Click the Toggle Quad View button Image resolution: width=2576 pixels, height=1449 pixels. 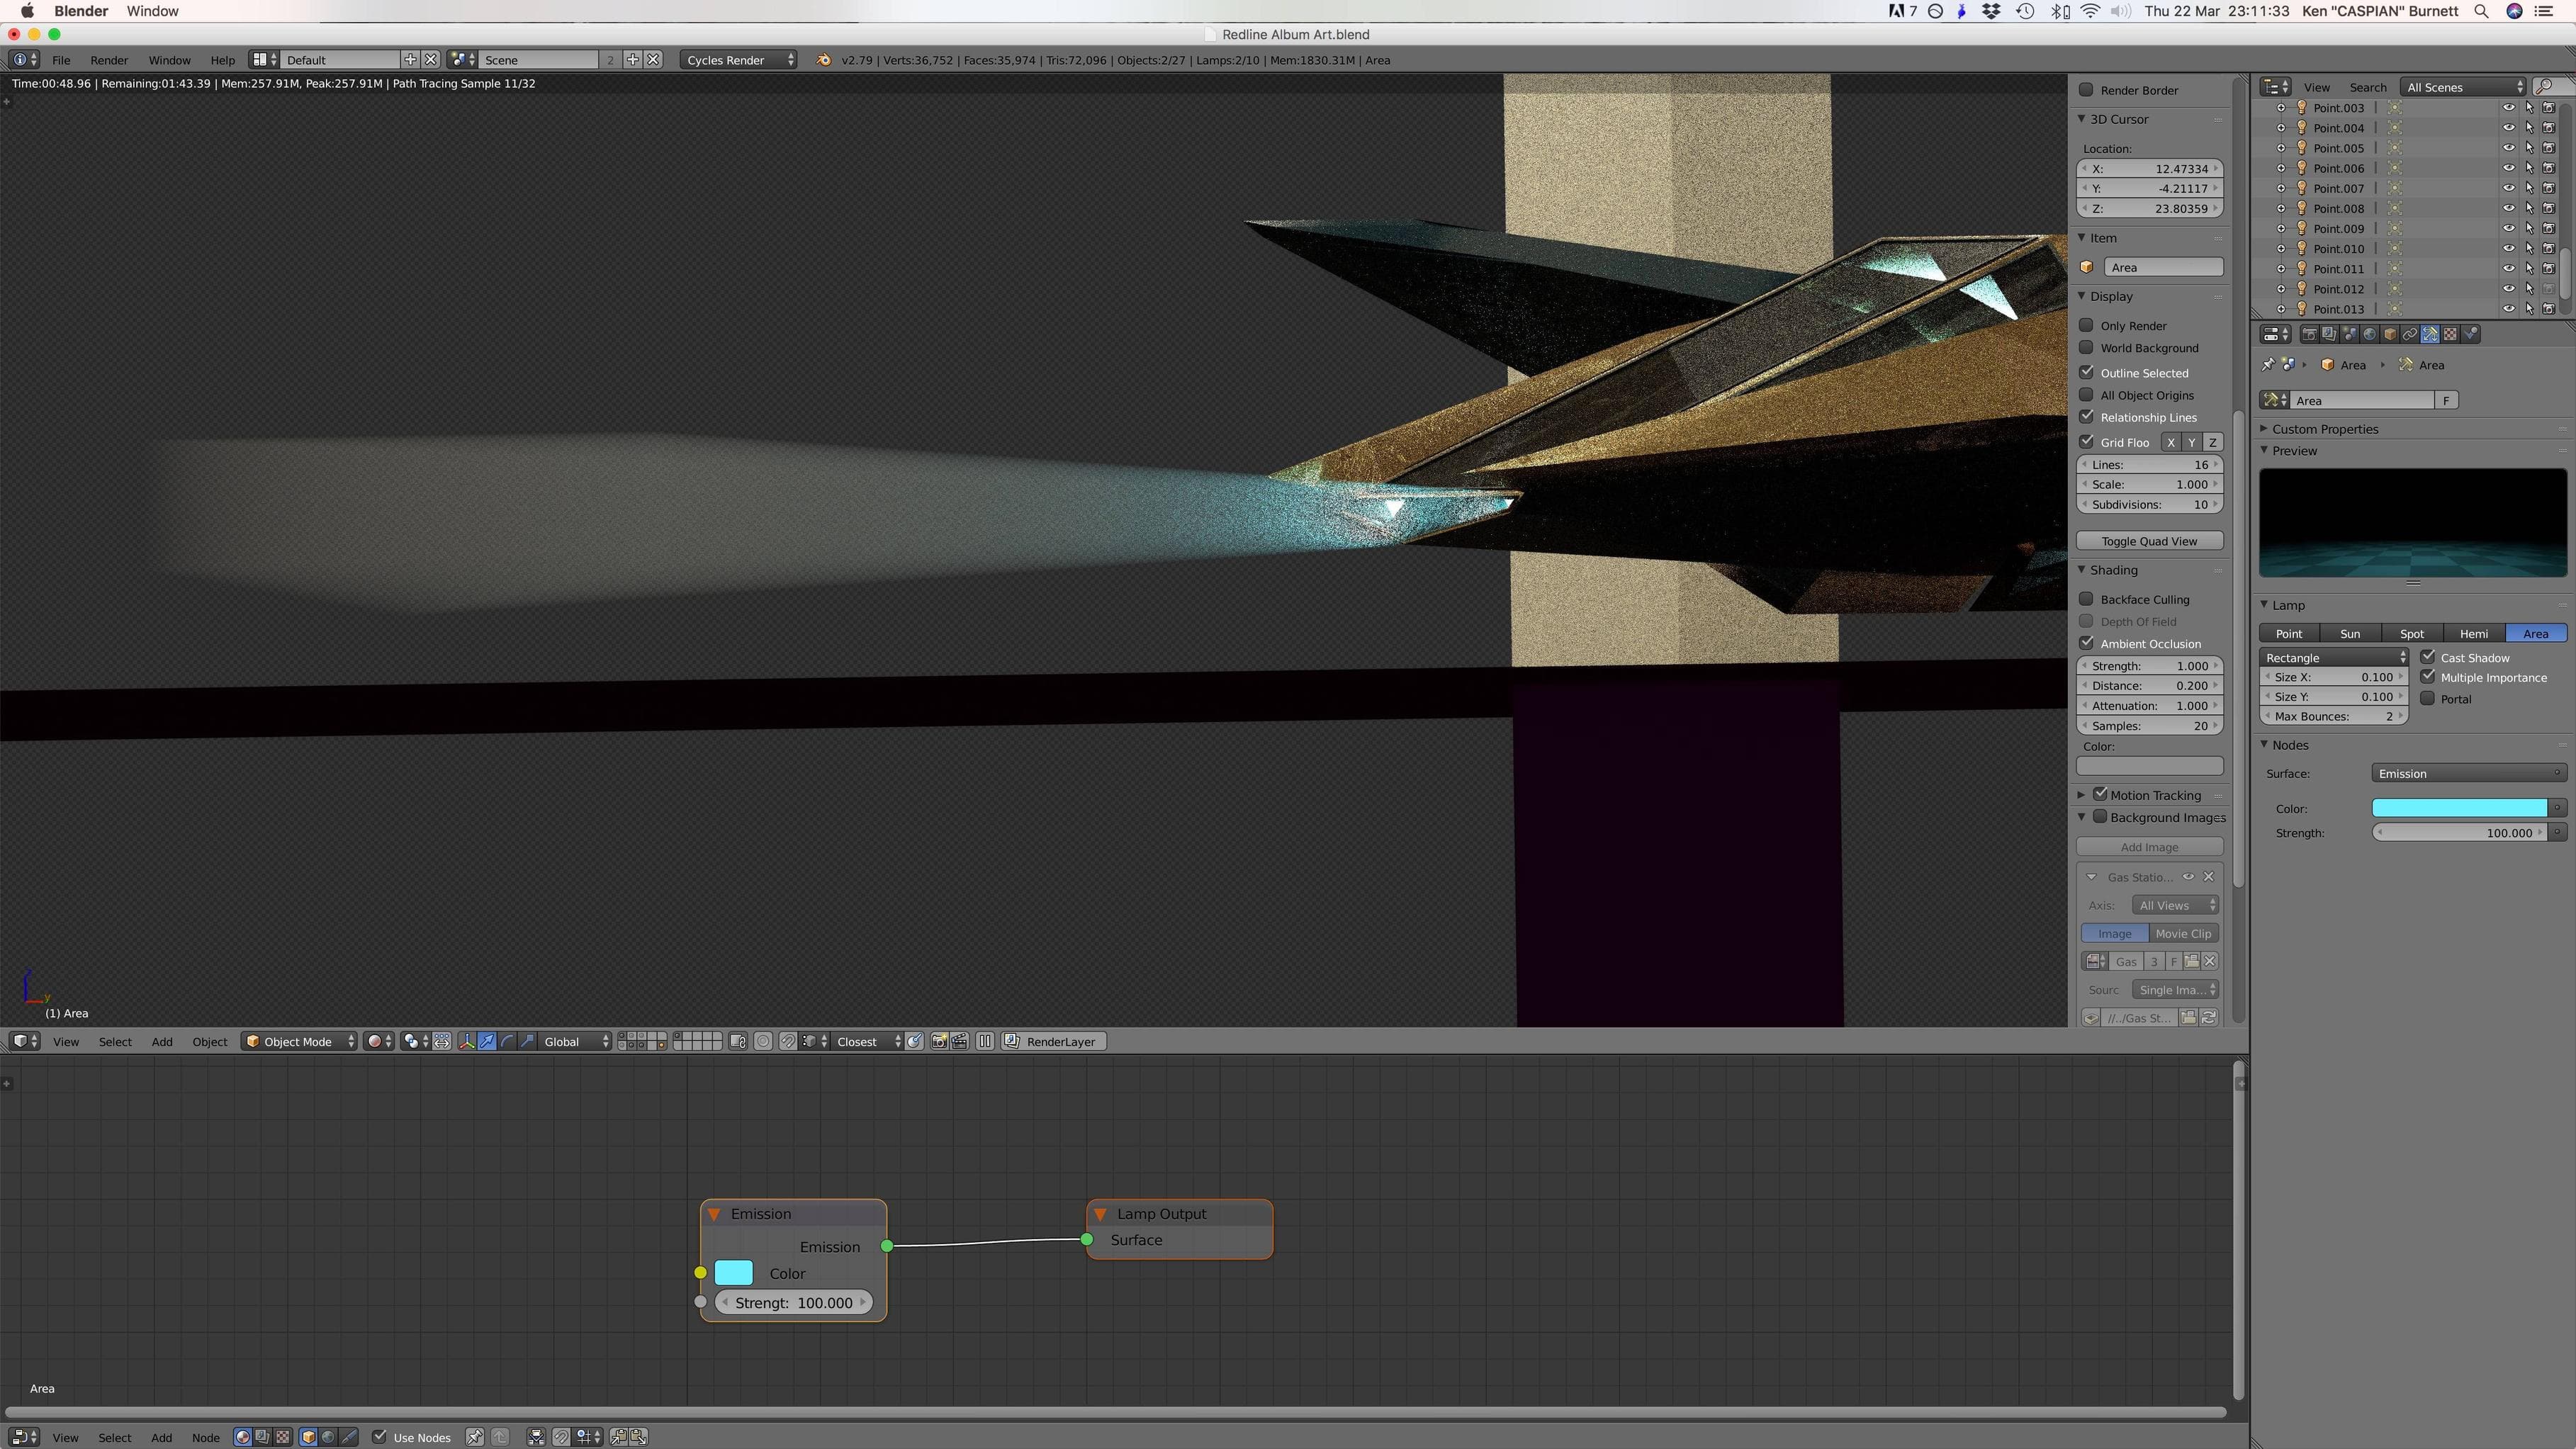2148,541
